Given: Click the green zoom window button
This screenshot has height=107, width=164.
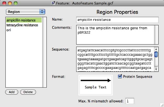Looking at the screenshot, I should [16, 3].
